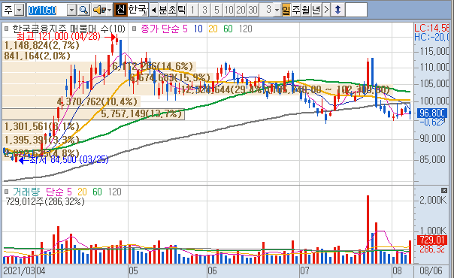Click the right chevron after 년
Viewport: 454px width, 278px height.
click(326, 10)
